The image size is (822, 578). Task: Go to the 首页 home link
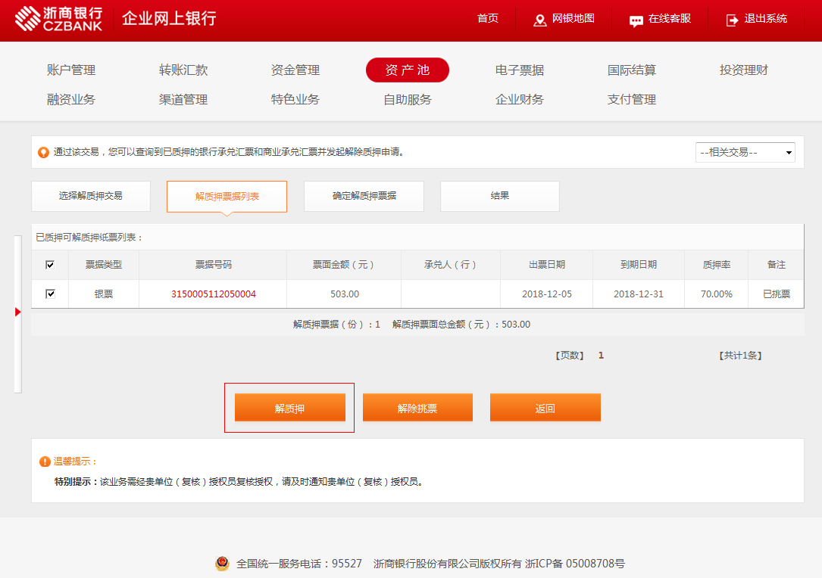(x=488, y=19)
